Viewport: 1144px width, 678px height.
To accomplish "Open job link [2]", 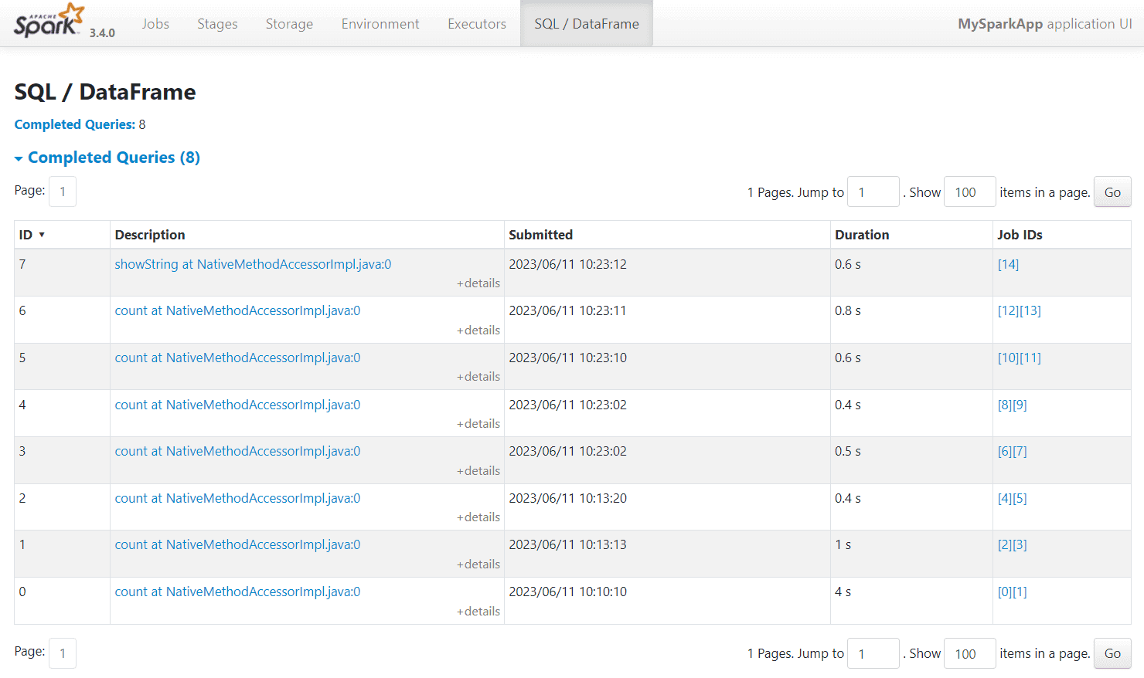I will click(1005, 544).
